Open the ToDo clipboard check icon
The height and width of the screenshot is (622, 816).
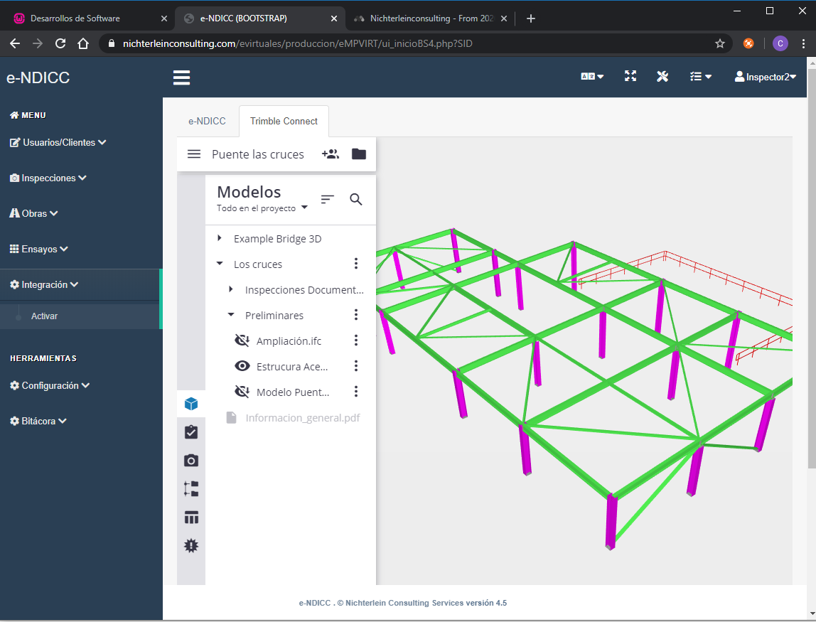(x=190, y=432)
